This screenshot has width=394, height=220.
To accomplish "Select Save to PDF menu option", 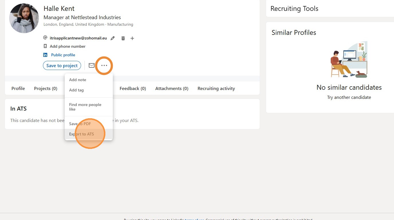I will [80, 124].
